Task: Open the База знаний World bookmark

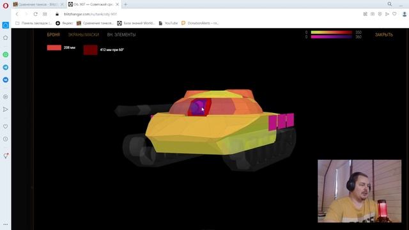Action: pyautogui.click(x=136, y=23)
